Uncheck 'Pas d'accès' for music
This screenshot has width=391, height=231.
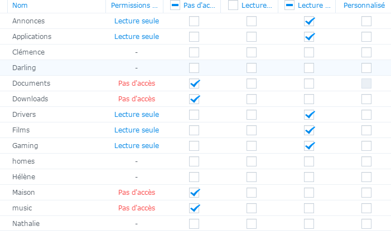coord(194,208)
